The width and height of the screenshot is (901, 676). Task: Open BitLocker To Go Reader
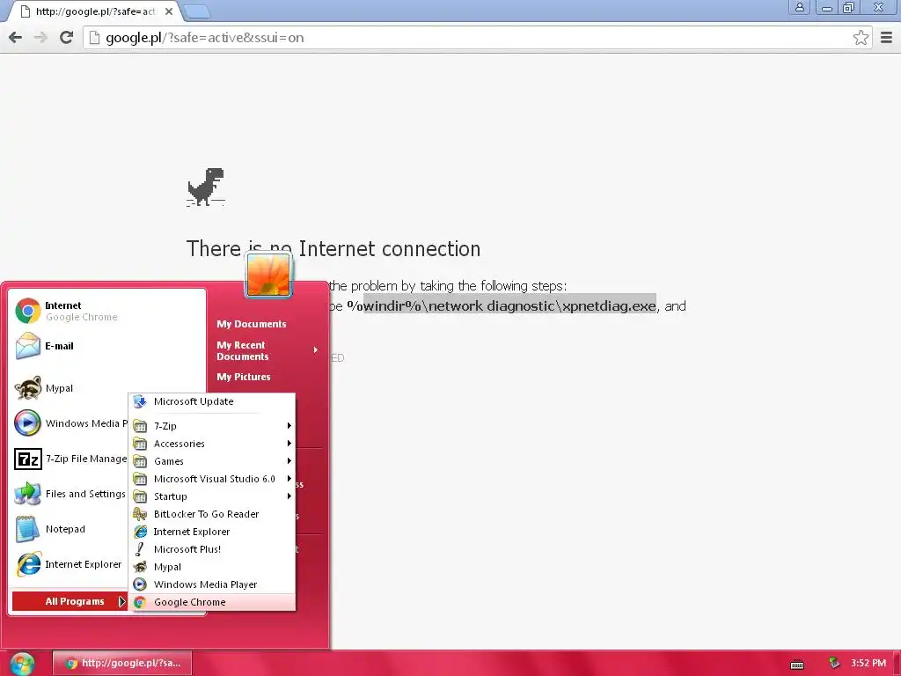click(x=211, y=514)
